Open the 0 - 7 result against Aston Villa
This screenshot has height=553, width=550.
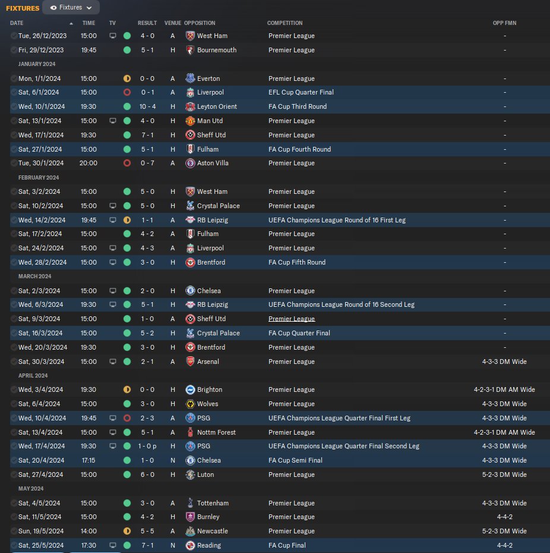coord(147,163)
